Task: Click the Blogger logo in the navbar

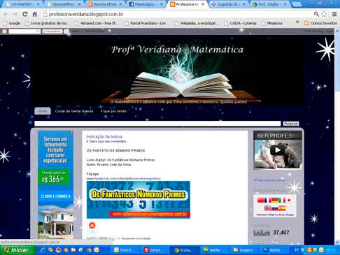Action: (x=4, y=31)
